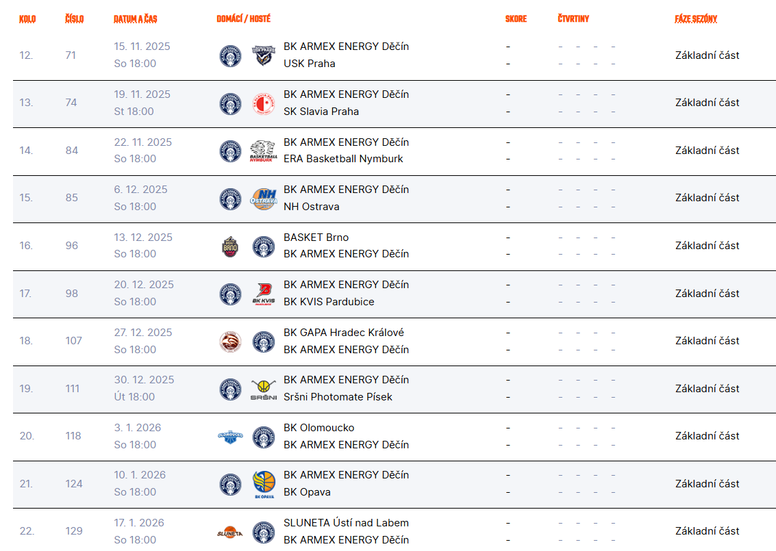This screenshot has height=551, width=776.
Task: Click the ČÍSLO column header
Action: pos(74,18)
